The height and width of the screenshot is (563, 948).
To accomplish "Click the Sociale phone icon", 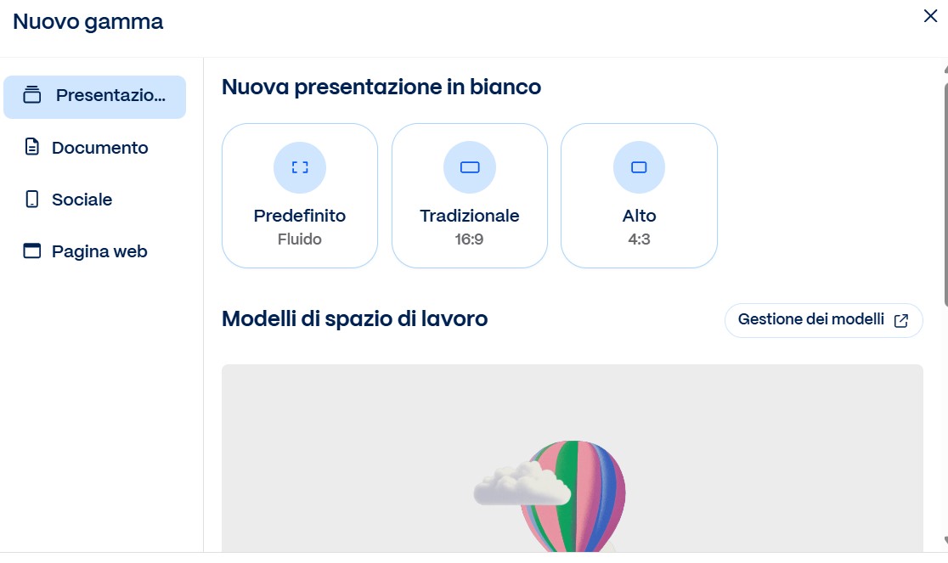I will coord(32,200).
